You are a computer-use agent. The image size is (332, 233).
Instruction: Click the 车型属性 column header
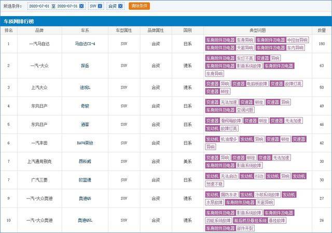coord(124,30)
